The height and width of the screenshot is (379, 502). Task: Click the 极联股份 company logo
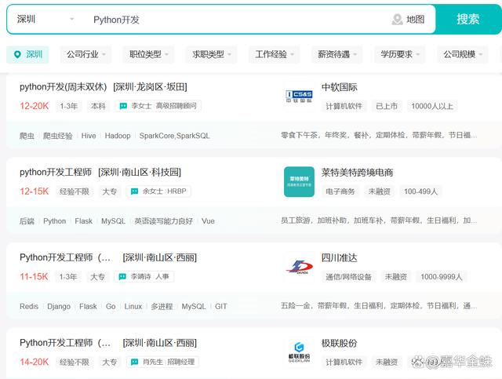tap(299, 352)
